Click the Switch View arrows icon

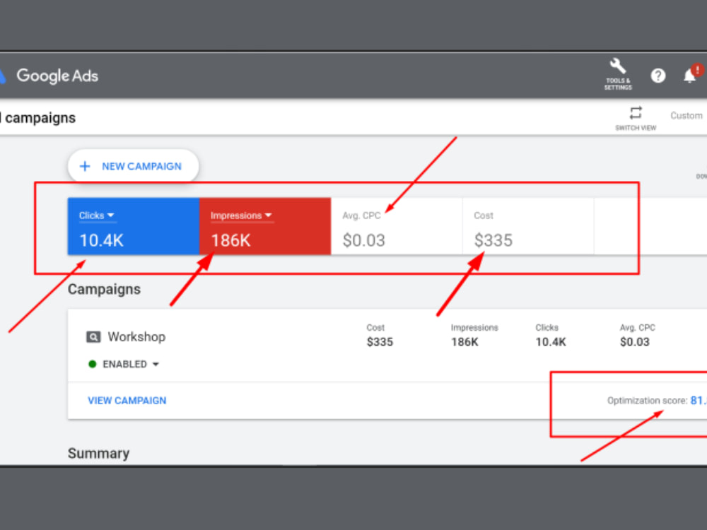click(636, 112)
